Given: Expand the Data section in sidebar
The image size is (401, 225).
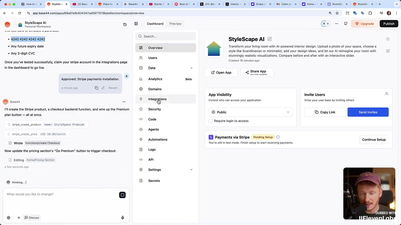Looking at the screenshot, I should (x=191, y=68).
